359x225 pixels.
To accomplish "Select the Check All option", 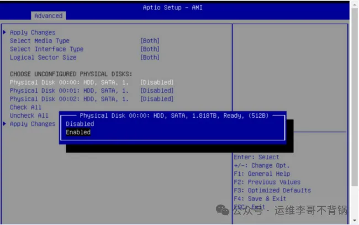I will pos(25,107).
